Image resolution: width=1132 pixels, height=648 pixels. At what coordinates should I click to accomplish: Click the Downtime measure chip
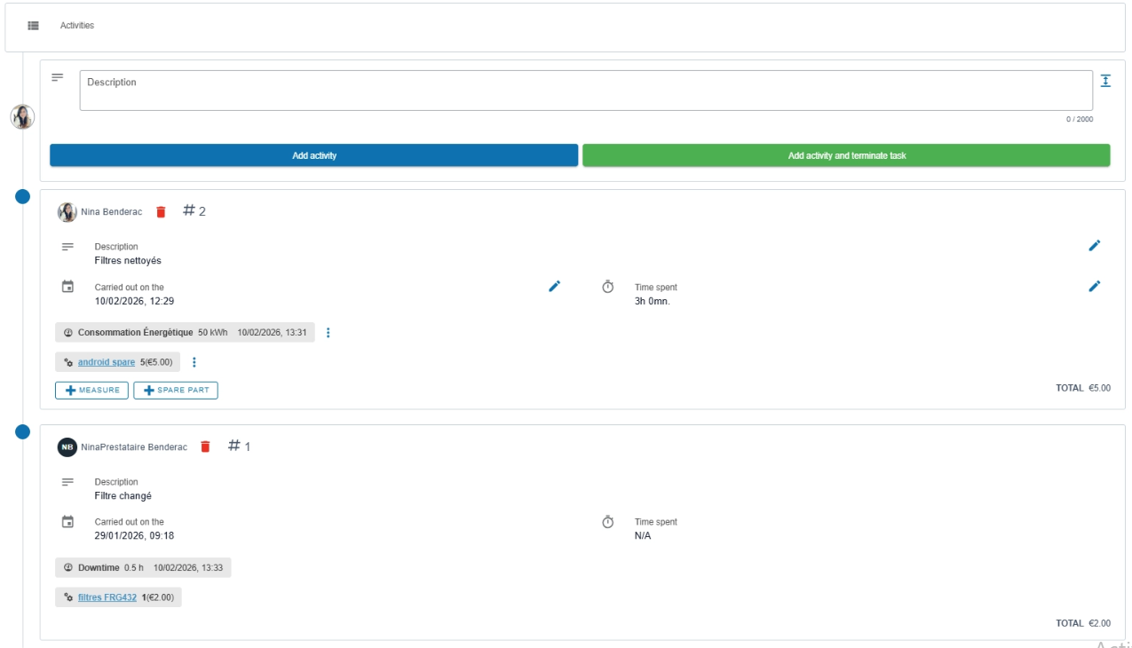(x=142, y=567)
